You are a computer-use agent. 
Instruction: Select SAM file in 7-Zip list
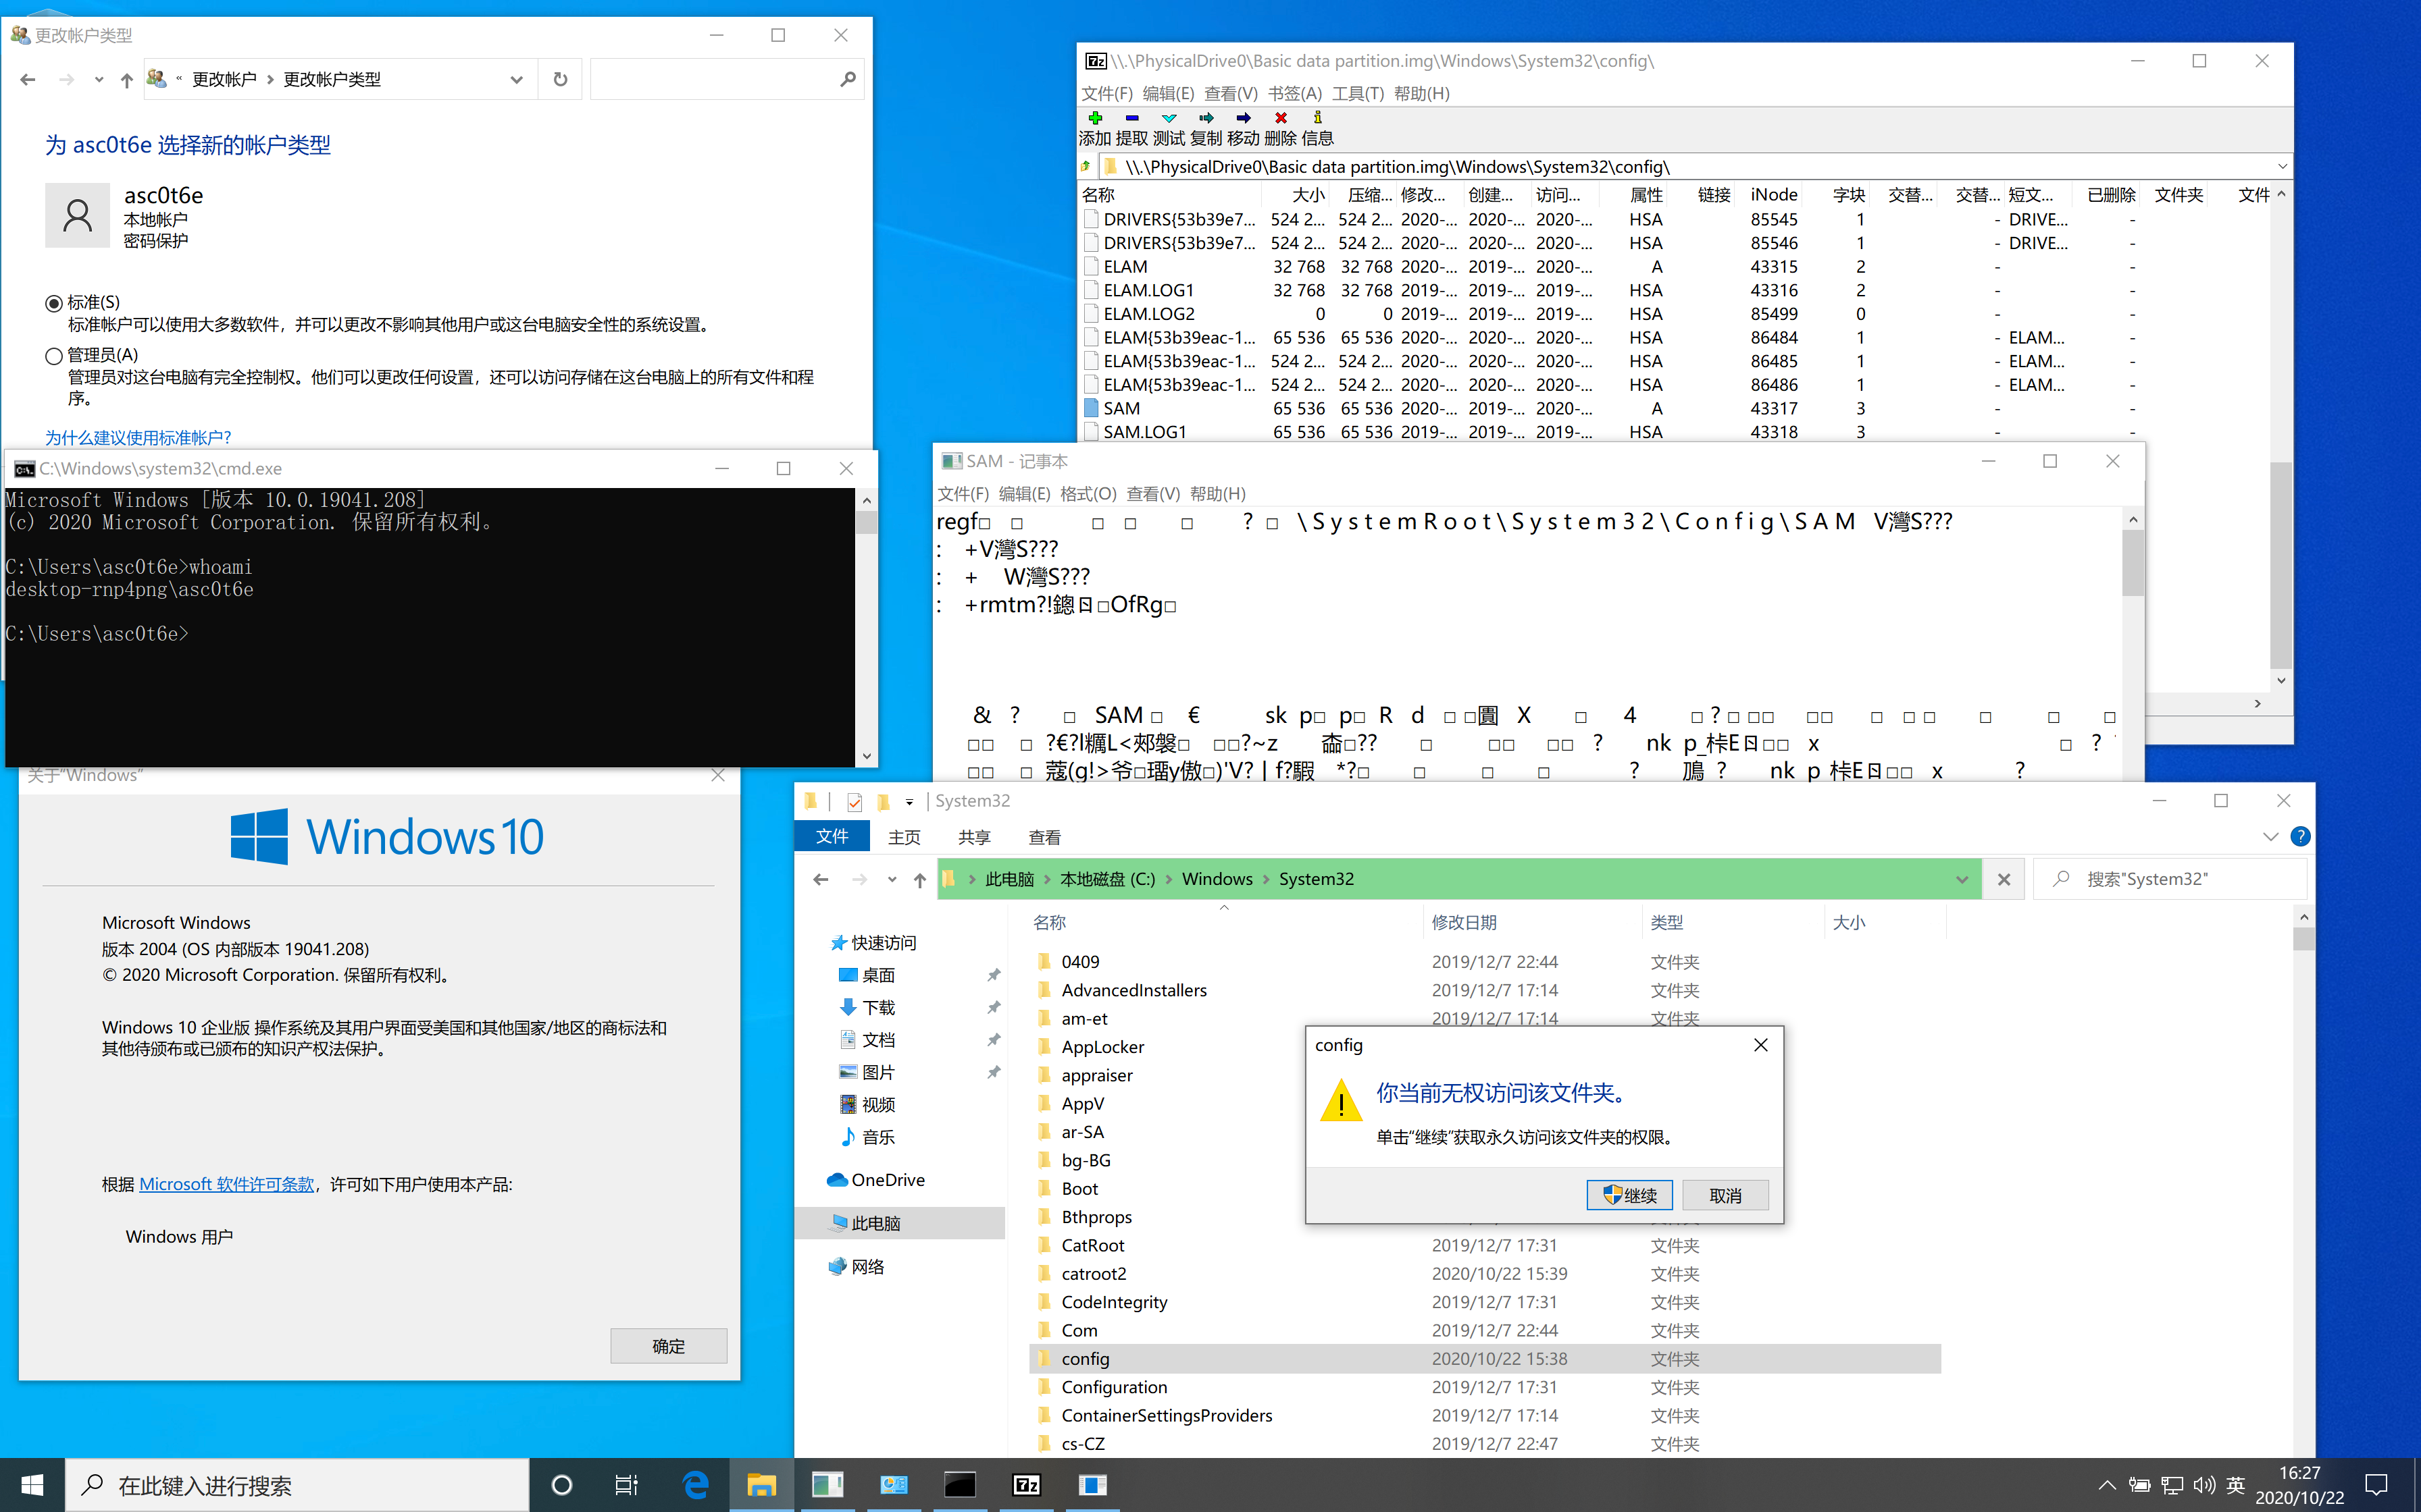(x=1121, y=408)
